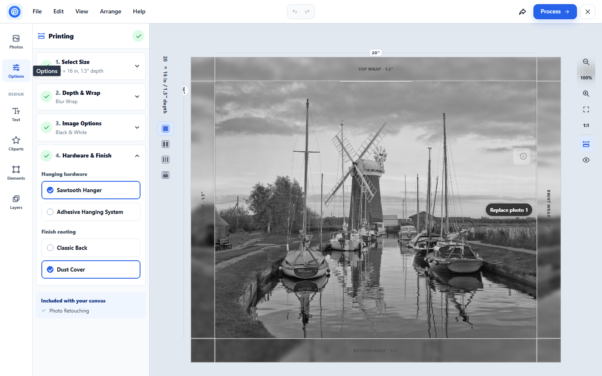Screen dimensions: 602x376
Task: Select Classic Back finish coating
Action: (91, 248)
